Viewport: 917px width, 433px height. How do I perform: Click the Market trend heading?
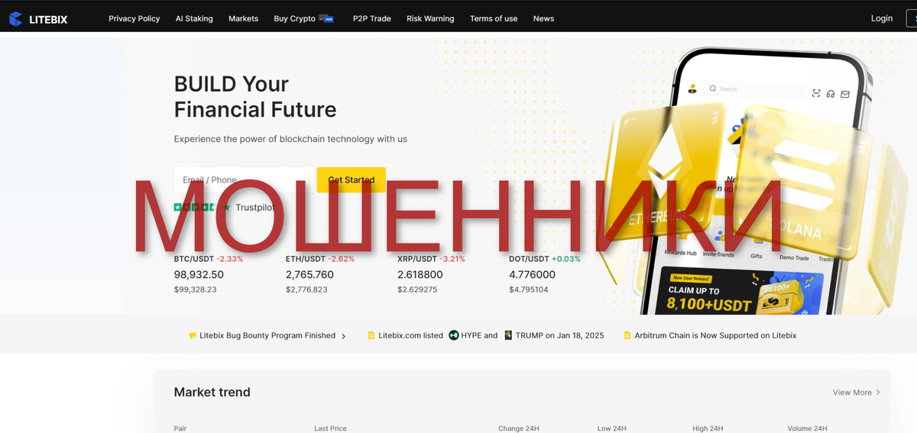[x=212, y=392]
